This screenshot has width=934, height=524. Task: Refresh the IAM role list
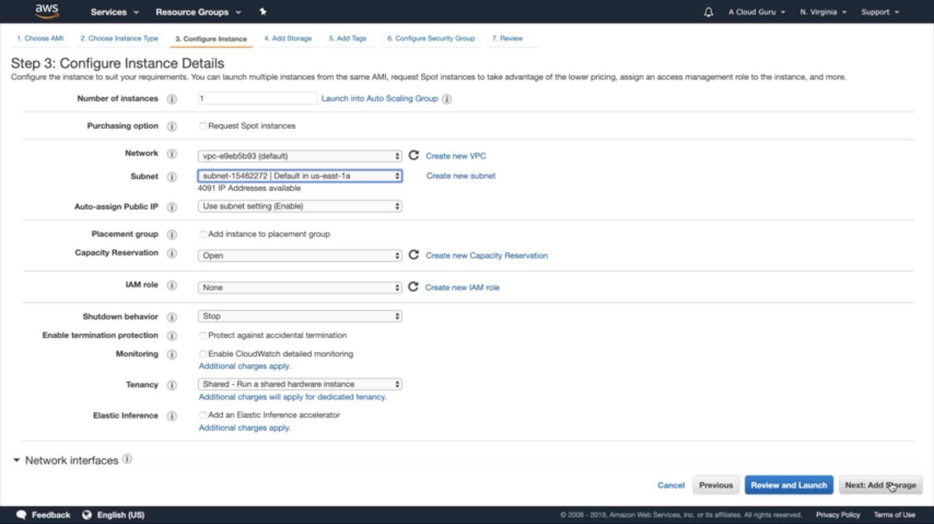(413, 287)
